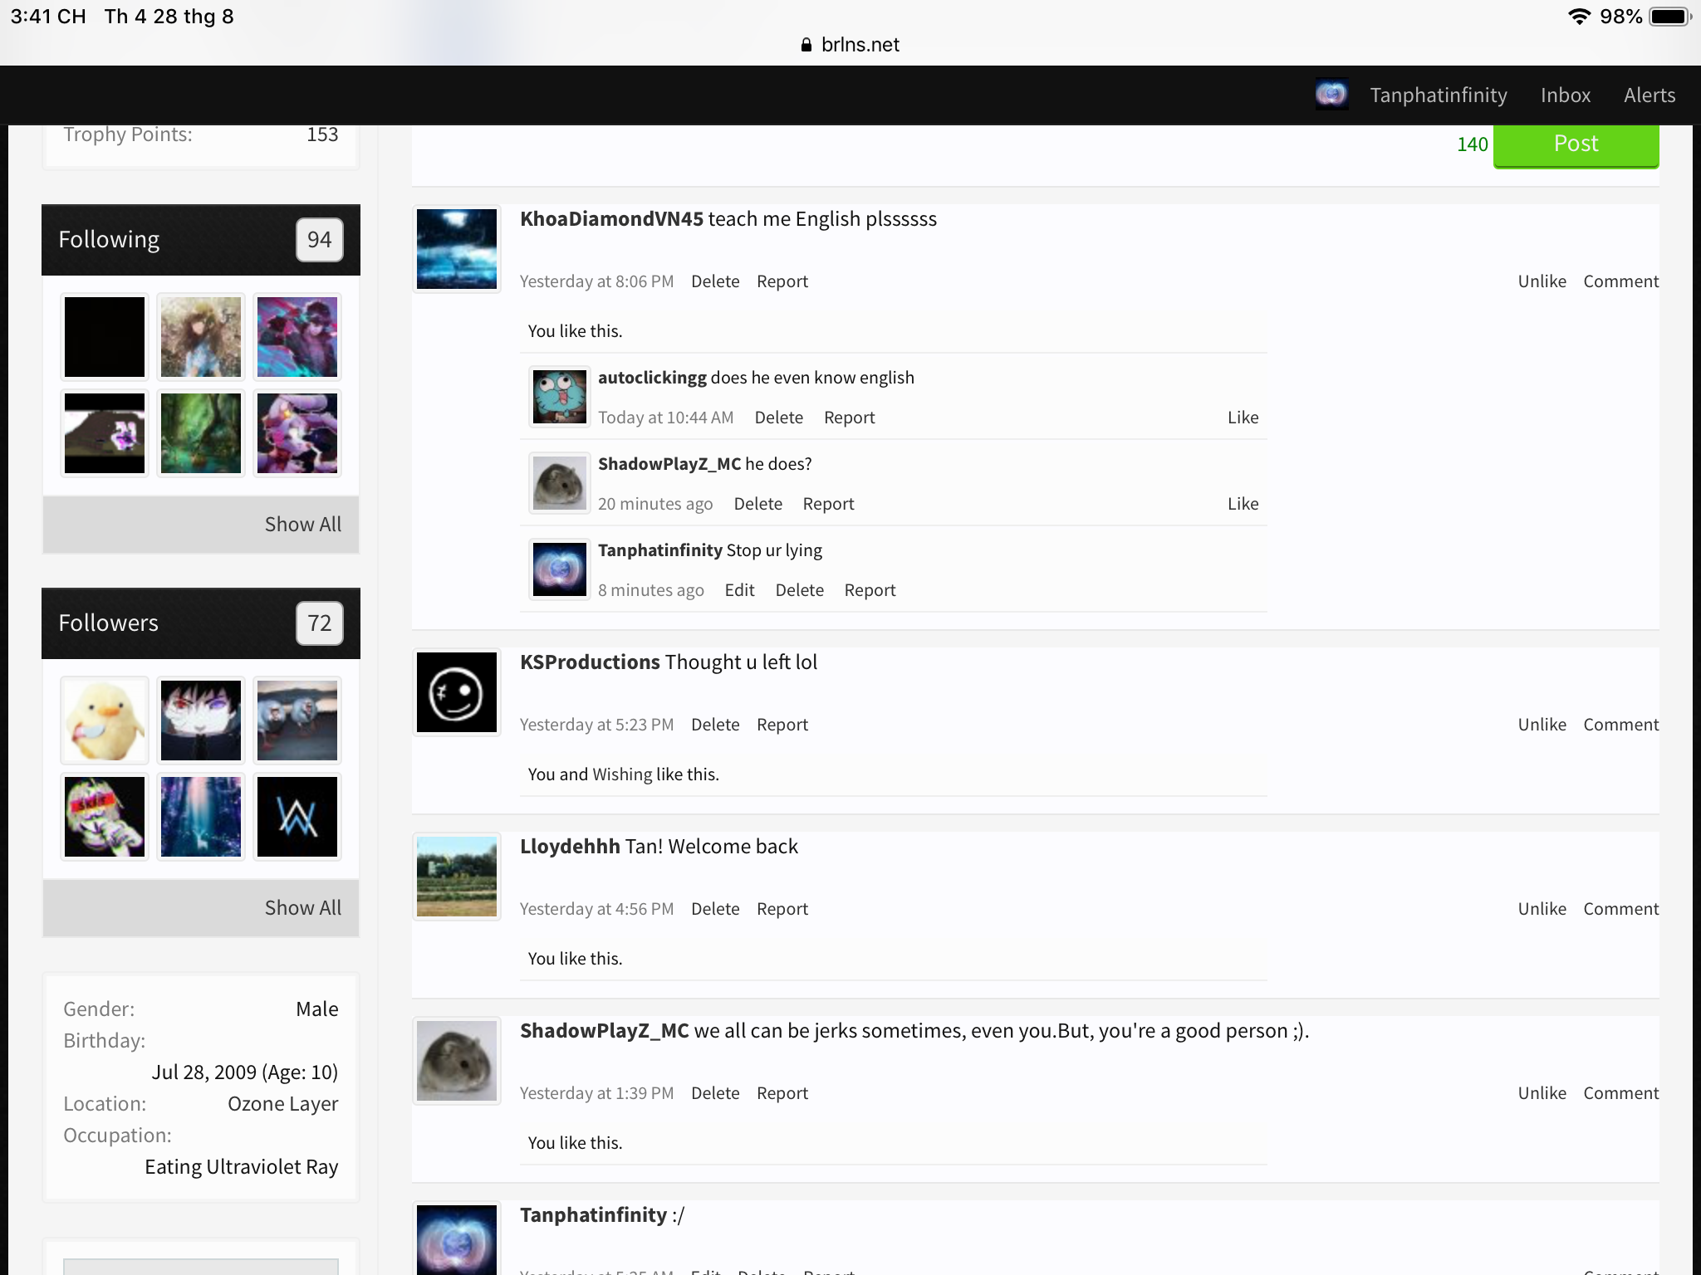Open KSProductions' smiley face avatar
Viewport: 1701px width, 1275px height.
click(457, 692)
